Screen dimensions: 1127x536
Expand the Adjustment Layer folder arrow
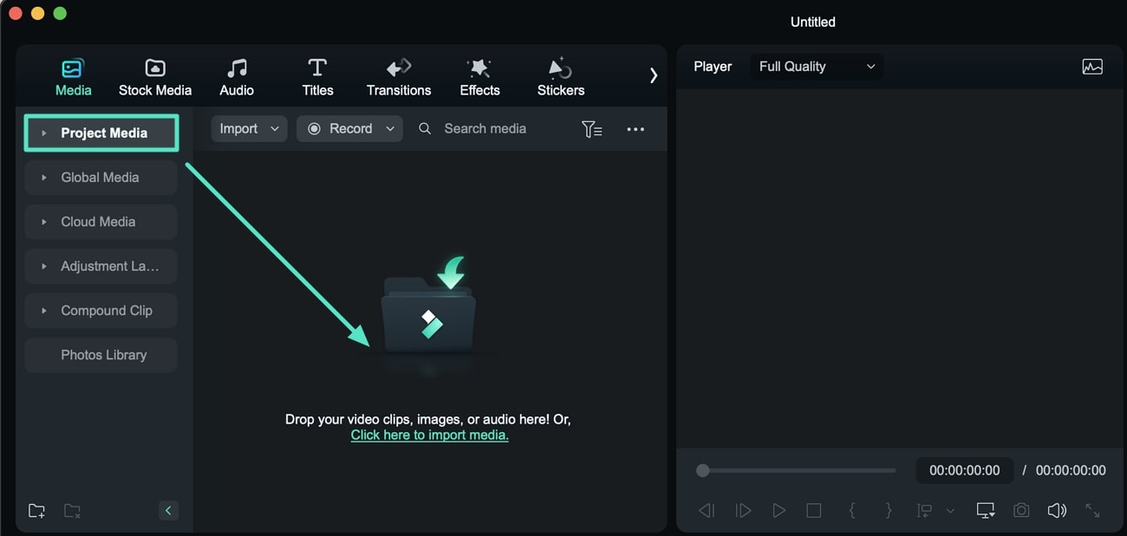click(x=43, y=266)
